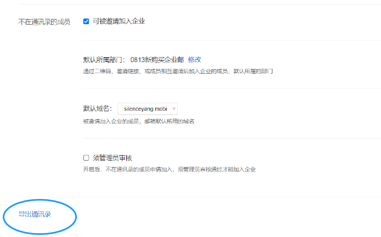Screen dimensions: 381x237
Task: Click the 0813新购买企业邮 department name
Action: pos(157,60)
